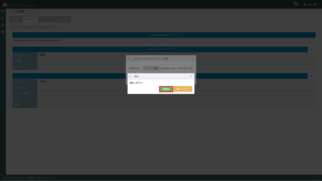Viewport: 322px width, 181px height.
Task: Switch to the last tab in the row
Action: coord(61,19)
